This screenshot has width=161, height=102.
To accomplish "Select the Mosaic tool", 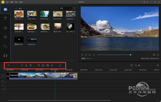I will [x=47, y=65].
